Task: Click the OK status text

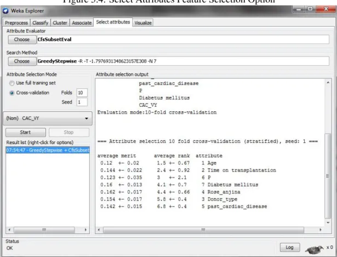Action: pos(9,248)
